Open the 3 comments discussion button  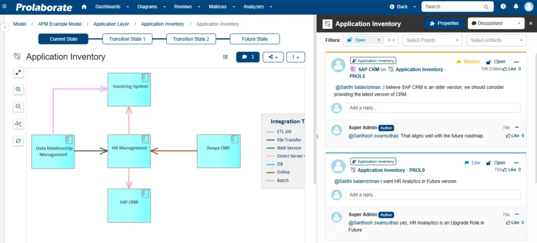point(248,57)
